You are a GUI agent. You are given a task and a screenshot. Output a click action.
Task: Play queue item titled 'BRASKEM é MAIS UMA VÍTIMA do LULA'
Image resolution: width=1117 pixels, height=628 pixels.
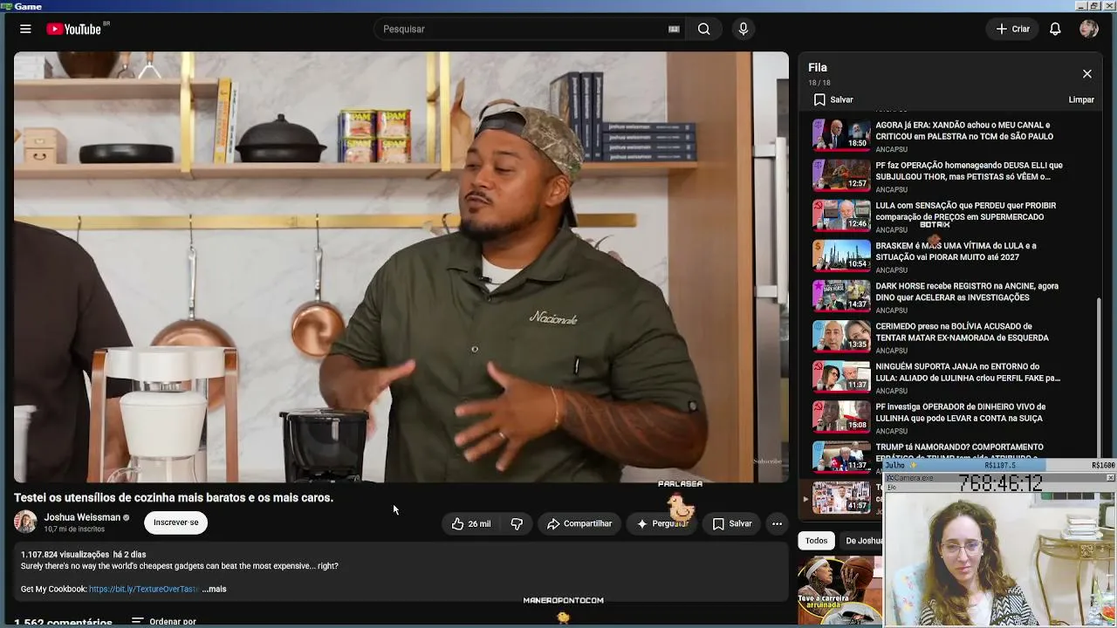[x=956, y=251]
